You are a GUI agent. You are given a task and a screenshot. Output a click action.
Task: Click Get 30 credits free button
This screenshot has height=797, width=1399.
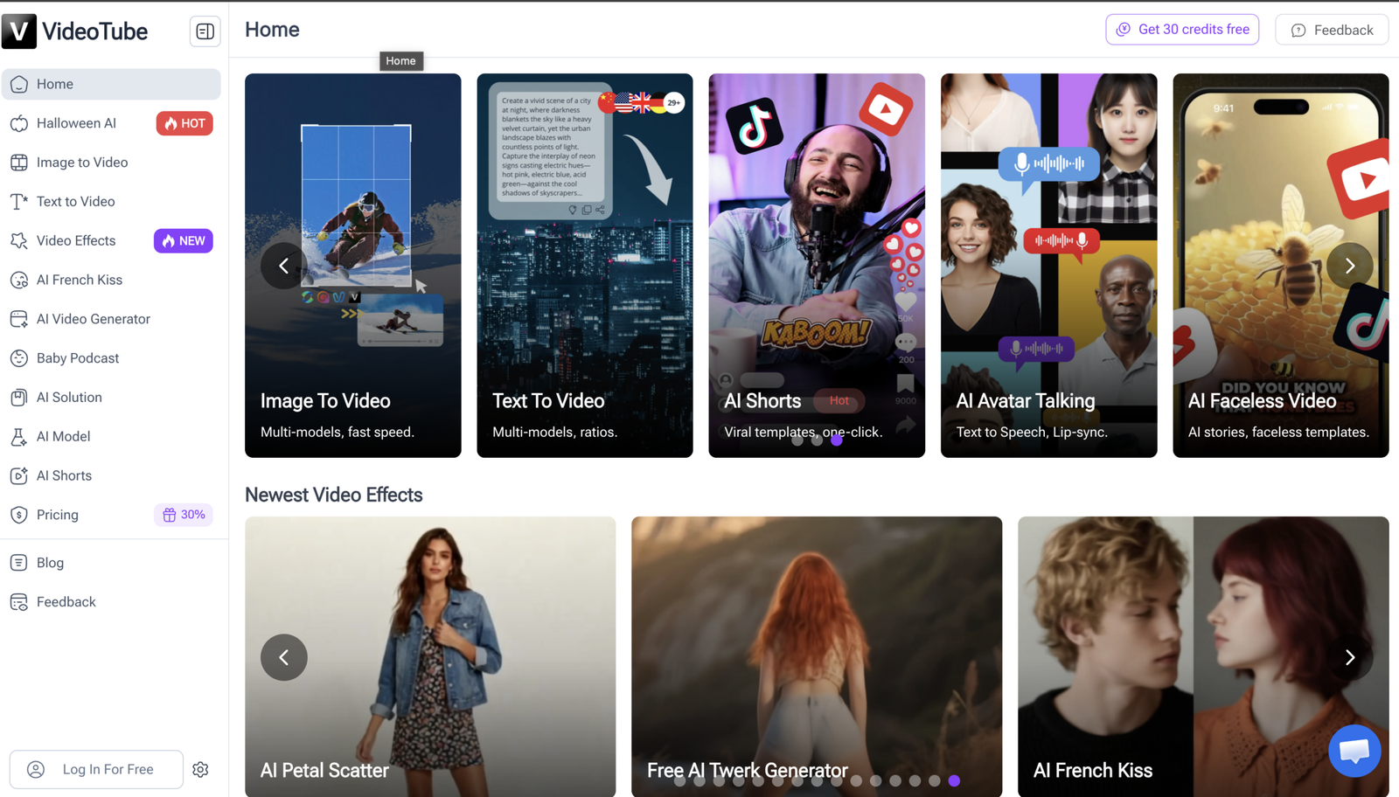(1182, 30)
